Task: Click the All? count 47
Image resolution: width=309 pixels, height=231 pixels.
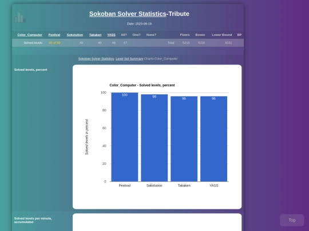Action: [125, 43]
